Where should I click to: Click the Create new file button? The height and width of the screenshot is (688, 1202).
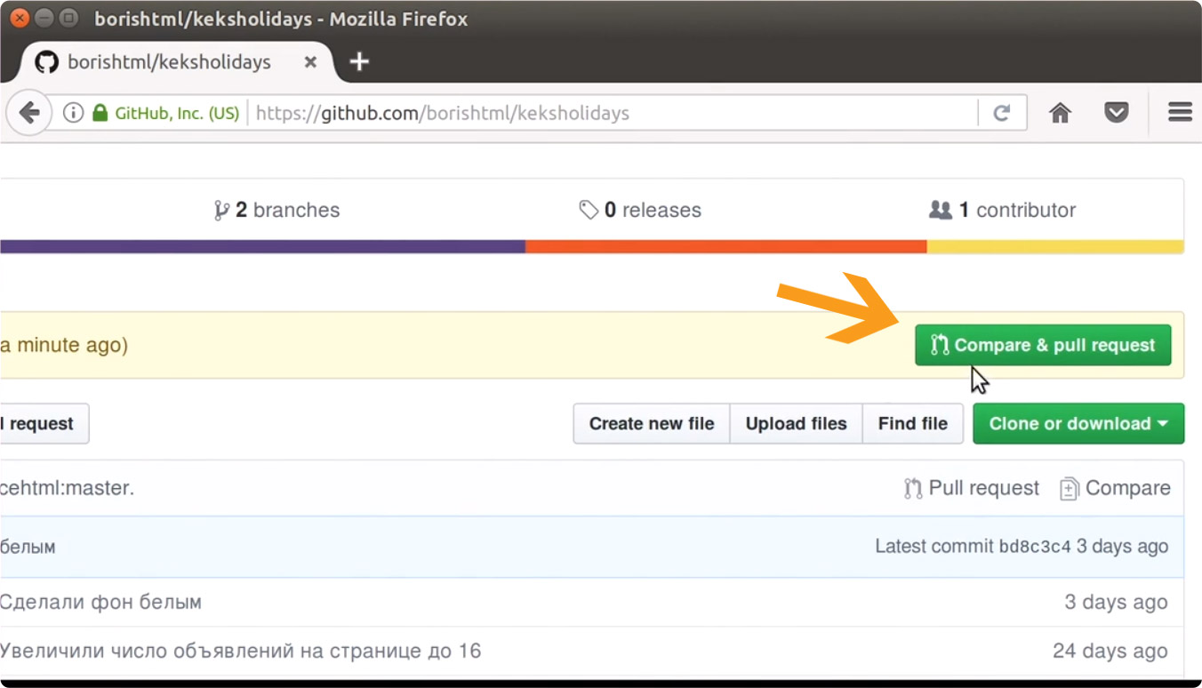(652, 424)
